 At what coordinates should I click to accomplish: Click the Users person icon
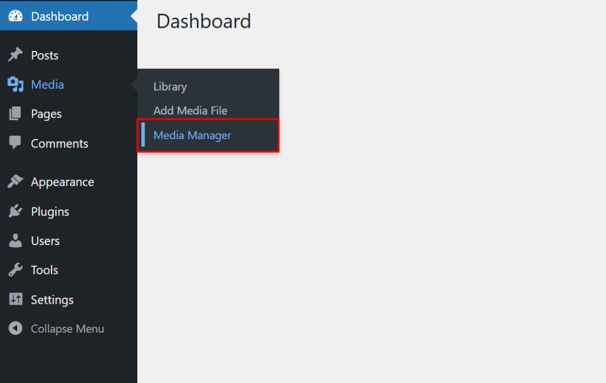click(x=15, y=241)
